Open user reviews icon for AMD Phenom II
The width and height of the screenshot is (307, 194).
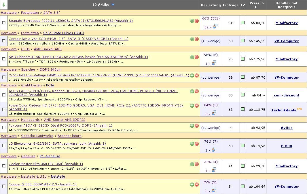[x=214, y=63]
